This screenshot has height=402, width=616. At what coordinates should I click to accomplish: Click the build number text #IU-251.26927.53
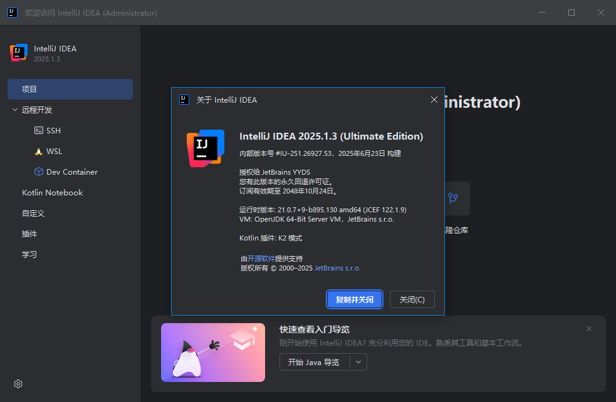(x=304, y=153)
